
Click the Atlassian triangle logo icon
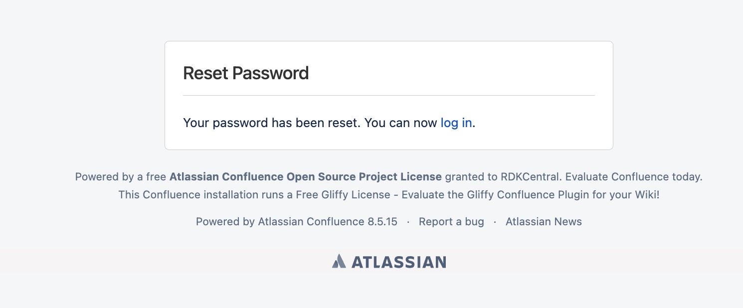(339, 261)
